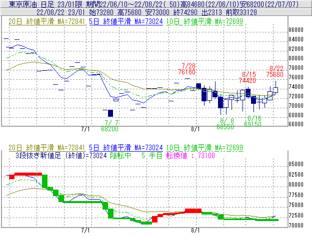Click the 8/1 date label under lower chart
Image resolution: width=312 pixels, height=237 pixels.
195,231
